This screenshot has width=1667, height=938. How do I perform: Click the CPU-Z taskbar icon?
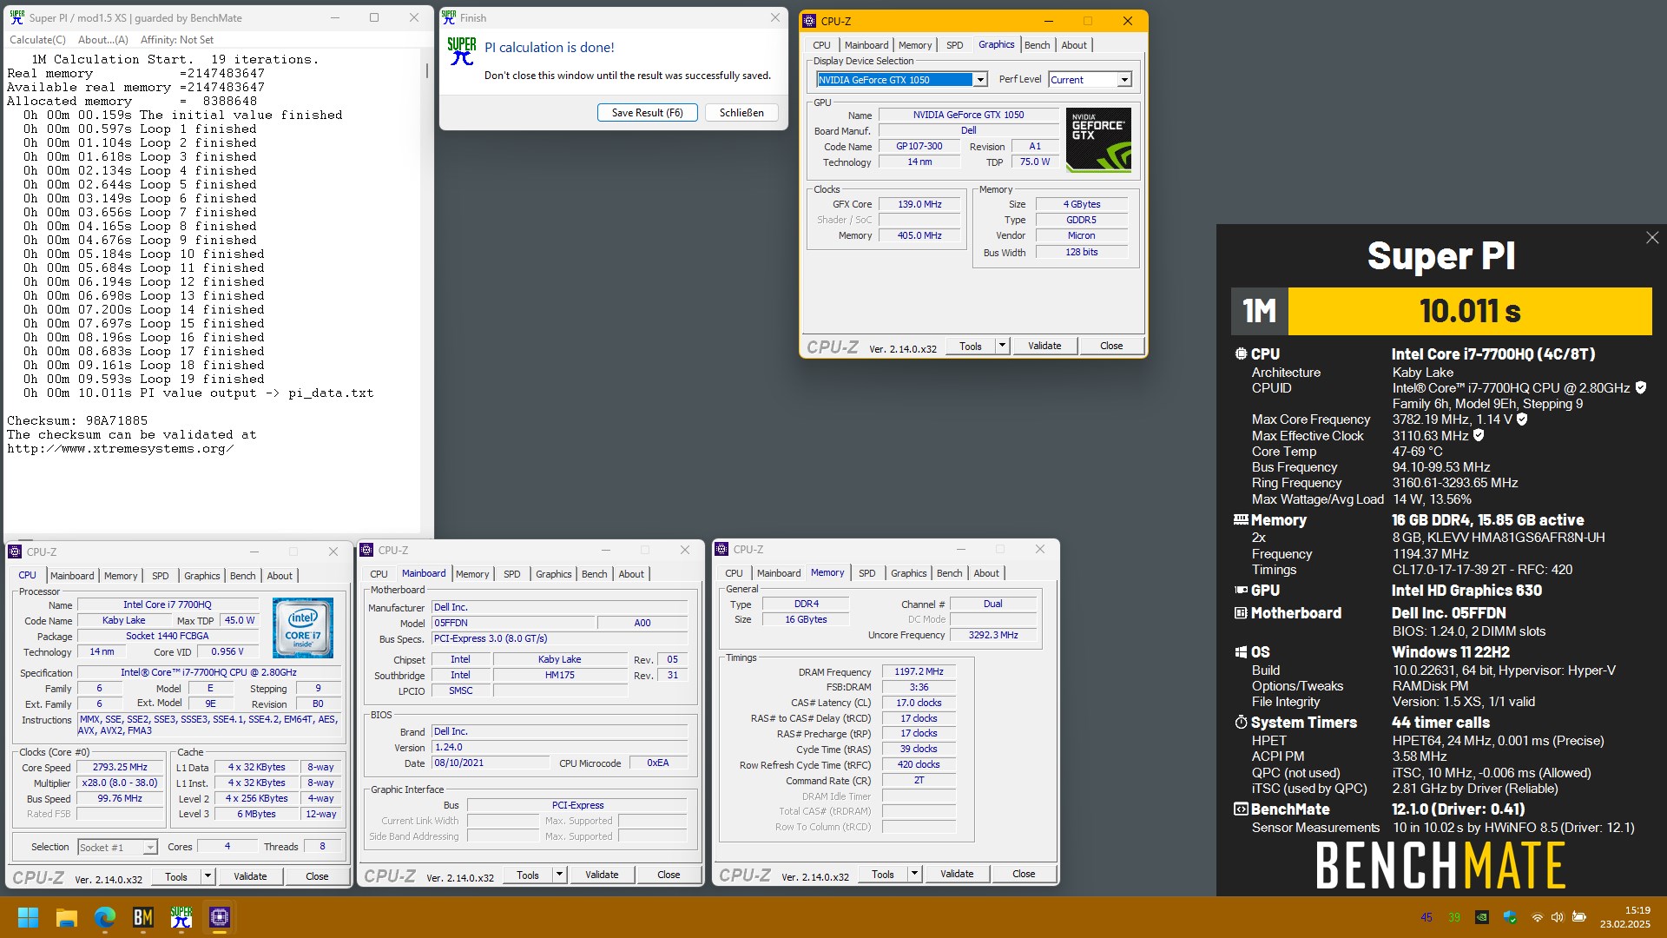[x=220, y=917]
